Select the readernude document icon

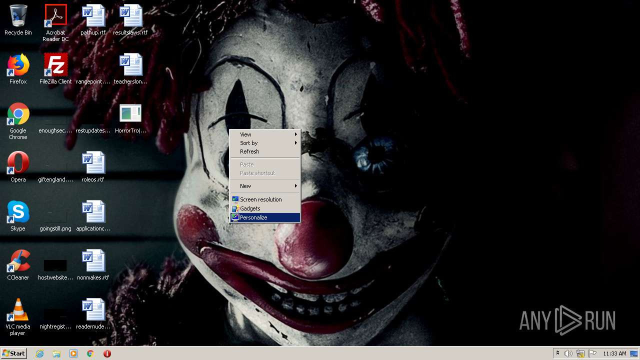[x=93, y=314]
